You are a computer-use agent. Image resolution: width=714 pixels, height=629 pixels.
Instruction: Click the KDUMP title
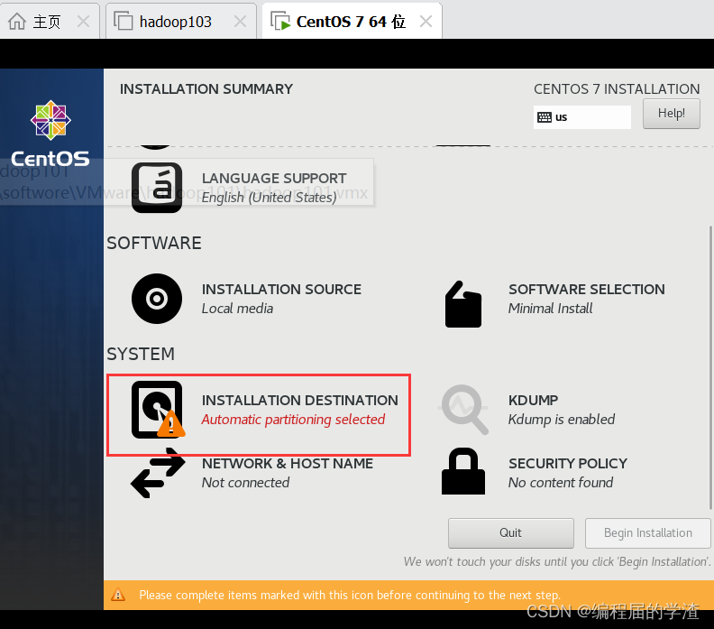[x=533, y=400]
